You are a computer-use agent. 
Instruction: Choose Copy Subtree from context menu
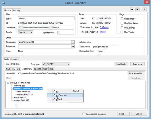(65, 95)
